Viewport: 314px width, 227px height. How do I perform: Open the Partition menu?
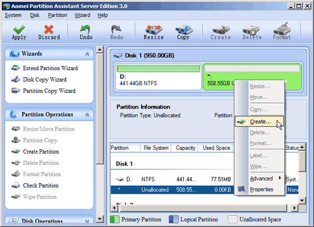[58, 15]
